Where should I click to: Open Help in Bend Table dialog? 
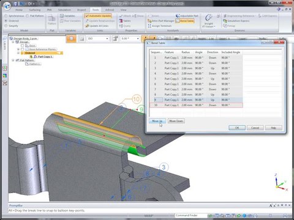(x=274, y=128)
